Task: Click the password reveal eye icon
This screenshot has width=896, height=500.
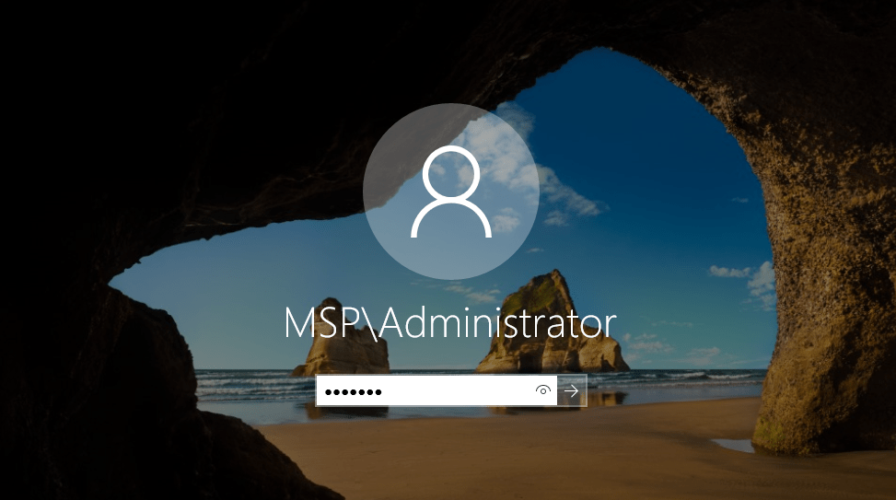Action: pos(543,390)
